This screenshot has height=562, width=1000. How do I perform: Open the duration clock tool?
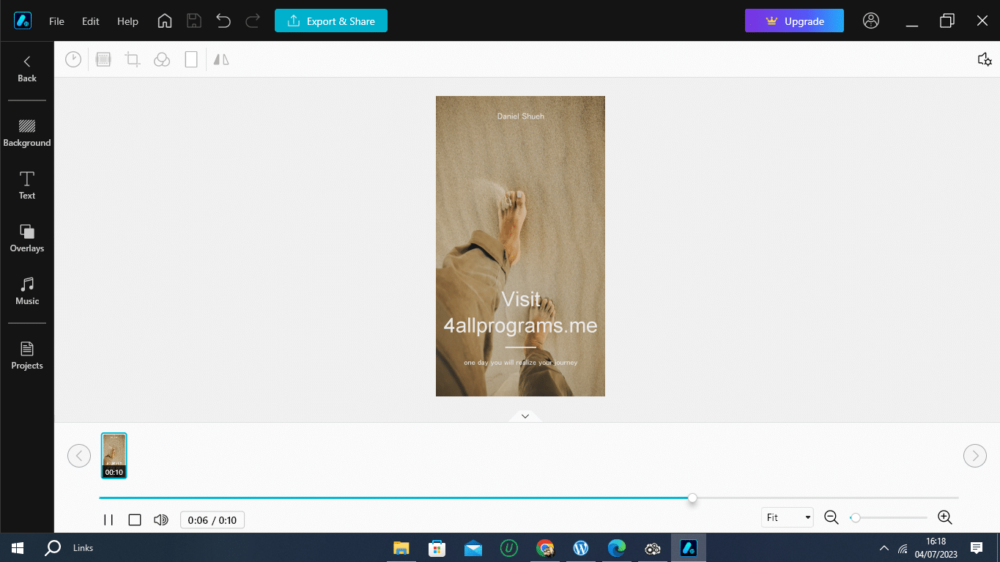[73, 59]
